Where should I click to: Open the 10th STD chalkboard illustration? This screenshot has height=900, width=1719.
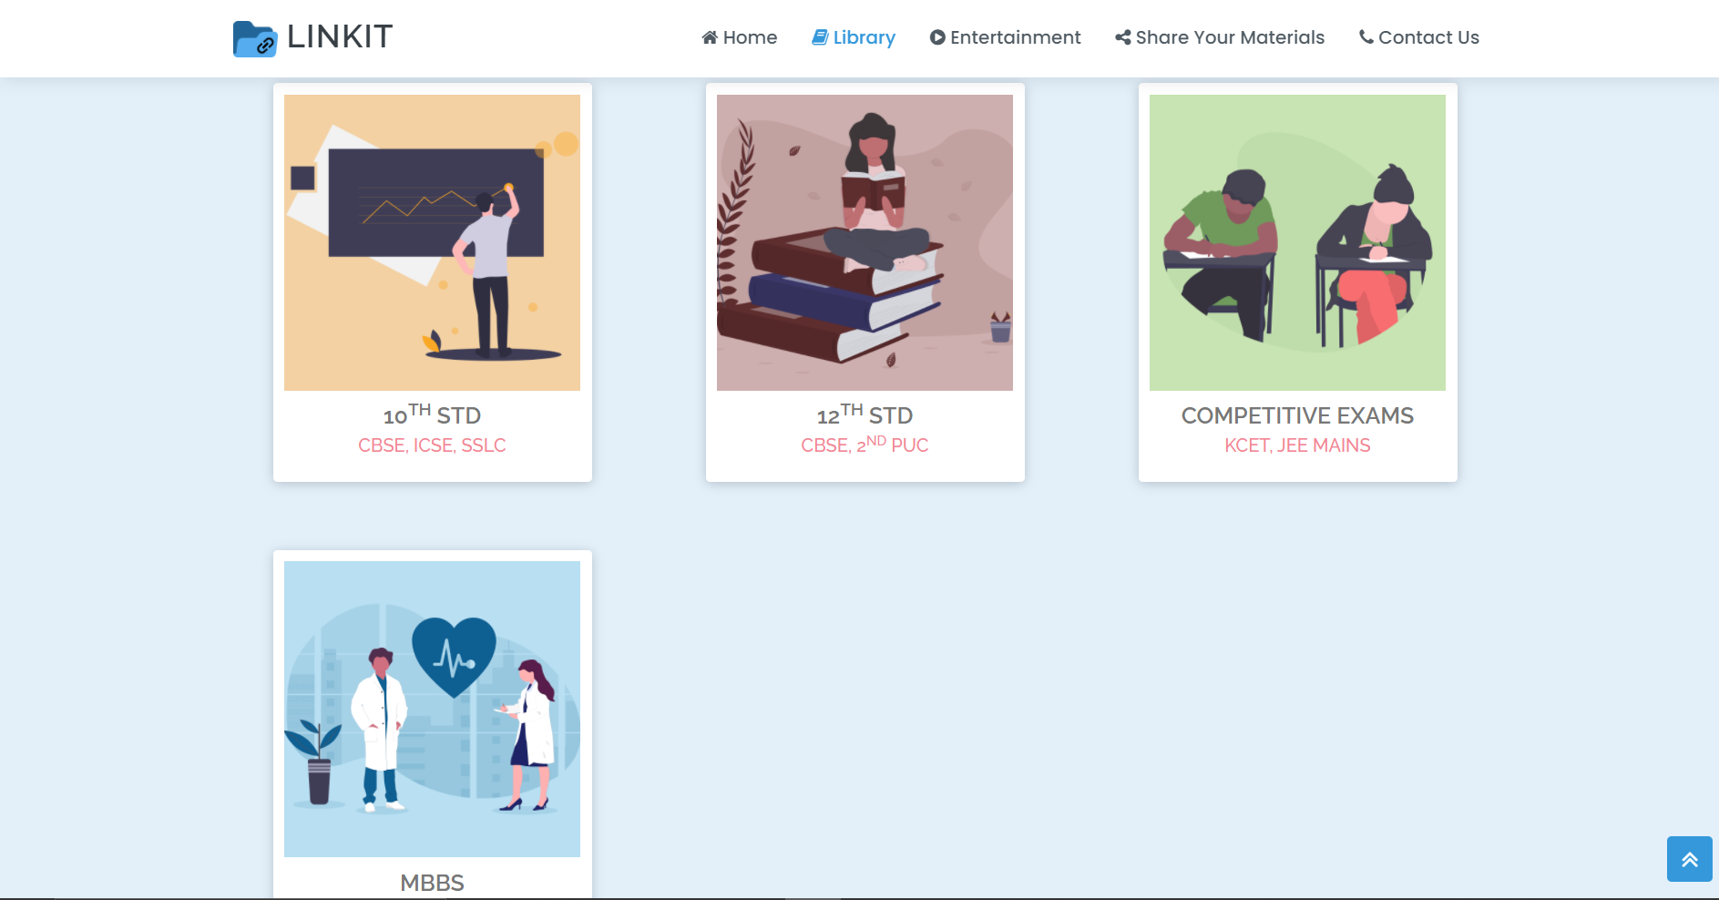click(432, 242)
